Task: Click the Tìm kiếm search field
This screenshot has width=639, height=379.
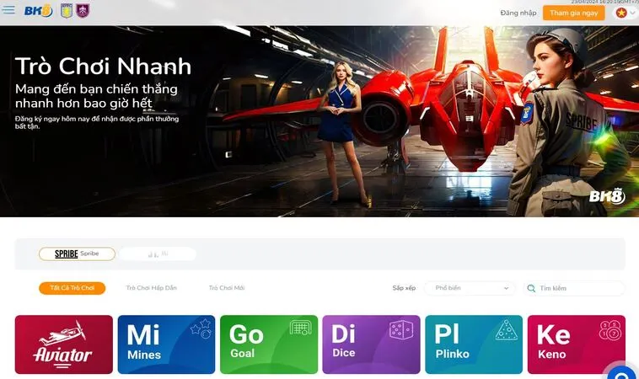Action: (580, 288)
